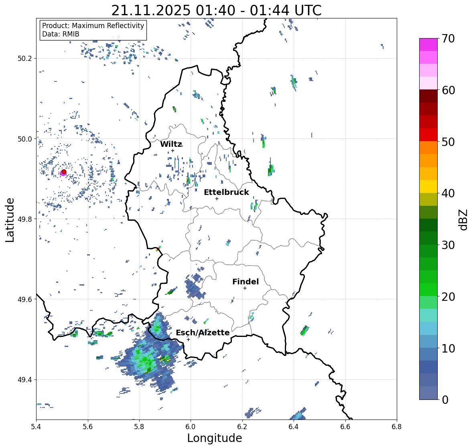473x448 pixels.
Task: Click the Findel station label
Action: pyautogui.click(x=246, y=282)
